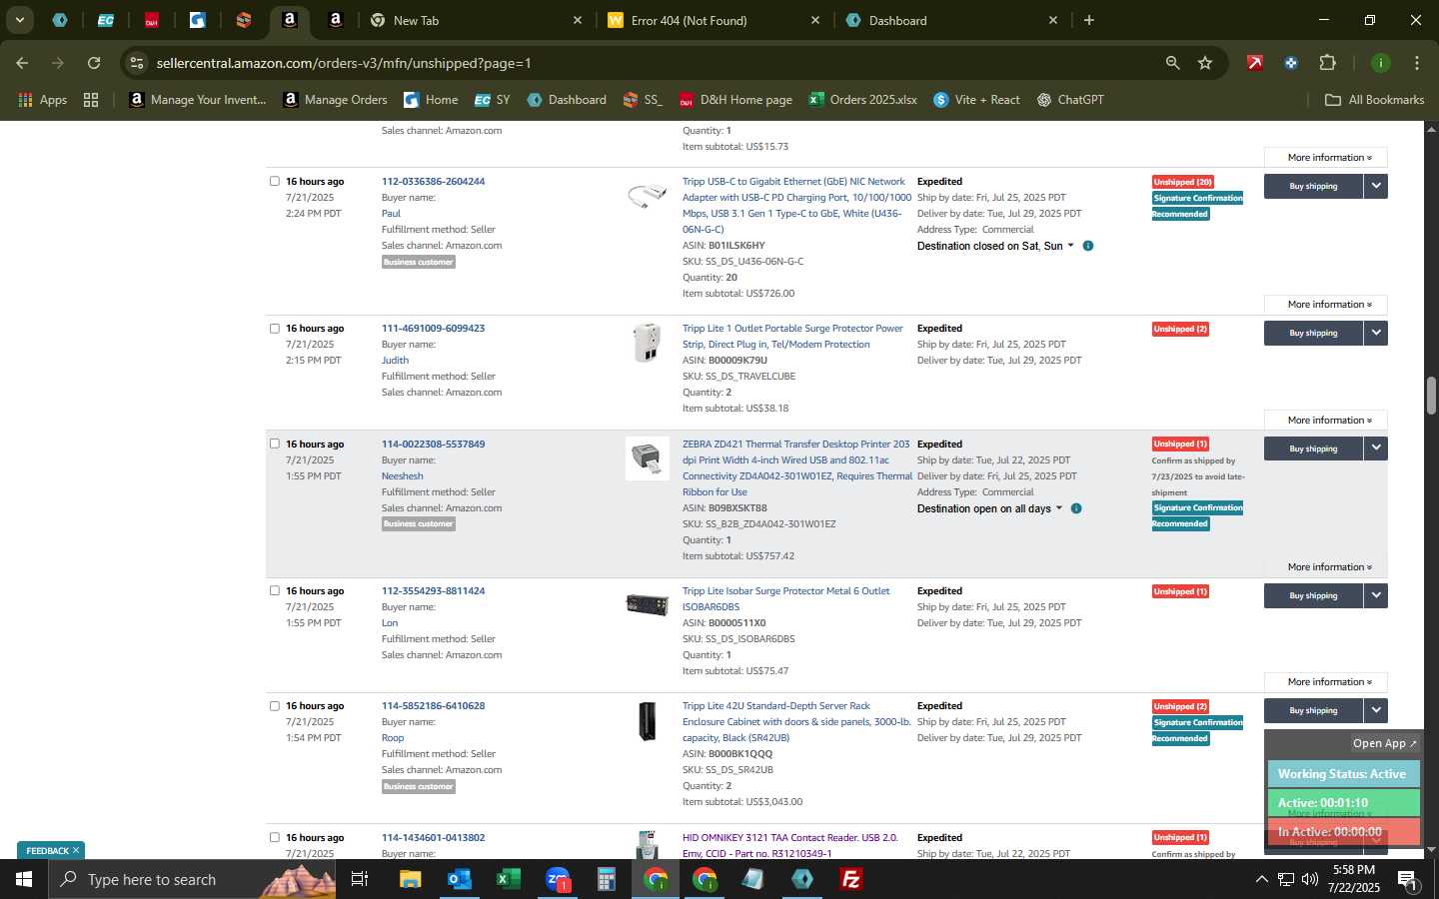
Task: Go back to previous page
Action: click(x=22, y=63)
